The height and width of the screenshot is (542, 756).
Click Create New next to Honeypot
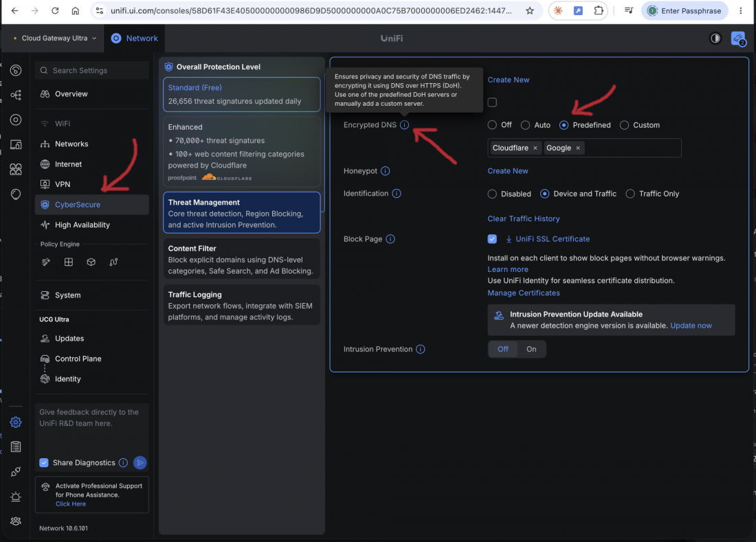[x=508, y=171]
